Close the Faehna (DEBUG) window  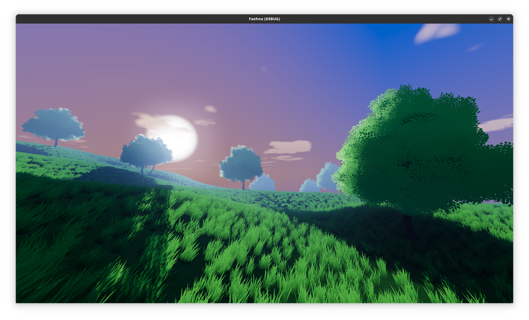(x=508, y=19)
